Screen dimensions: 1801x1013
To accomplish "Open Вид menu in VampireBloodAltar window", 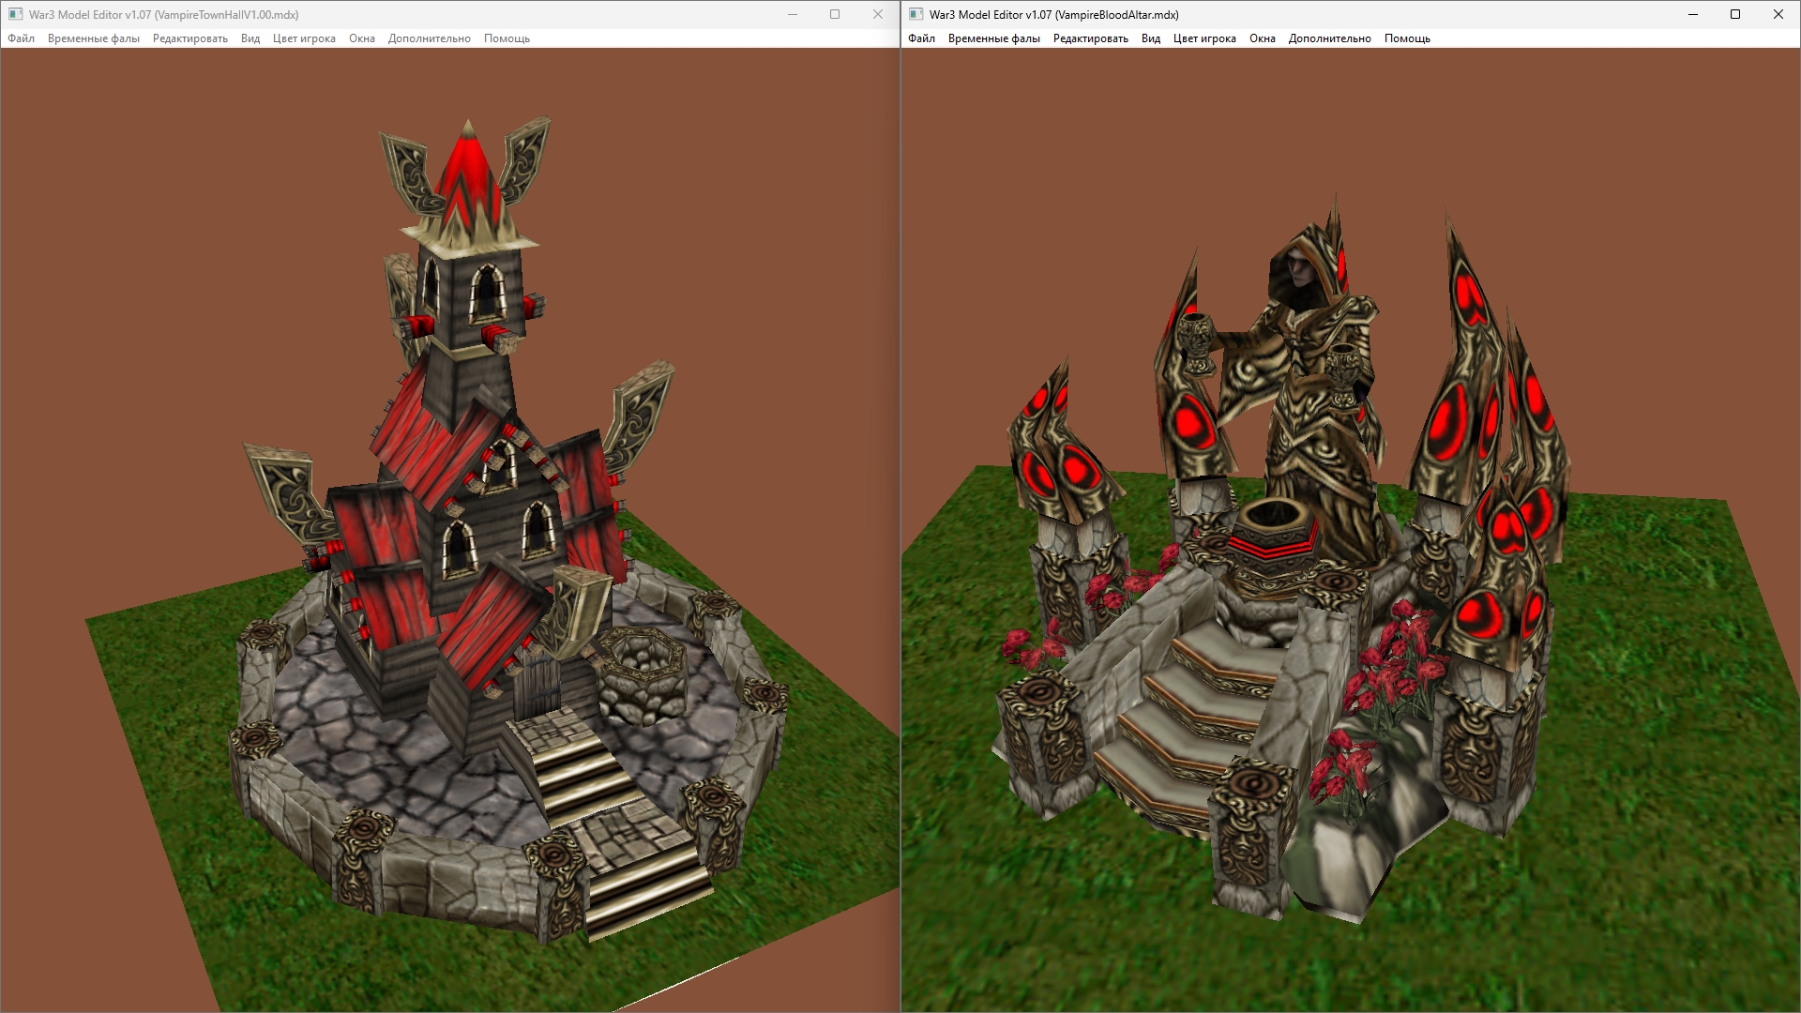I will click(x=1151, y=38).
